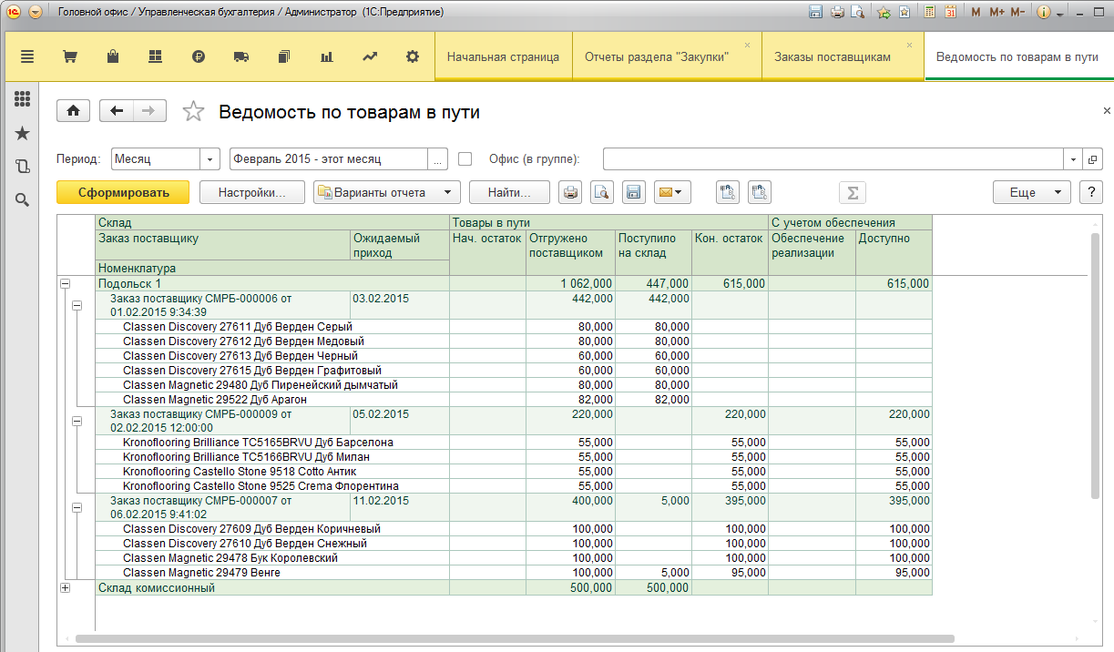Click the Офис (в группе) input field
The image size is (1114, 652).
coord(833,158)
